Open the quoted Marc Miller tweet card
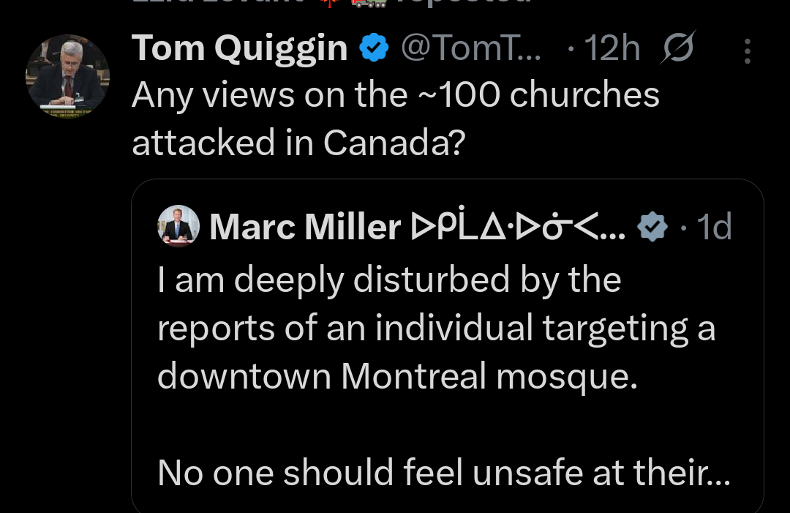Screen dimensions: 790x513 (448, 344)
